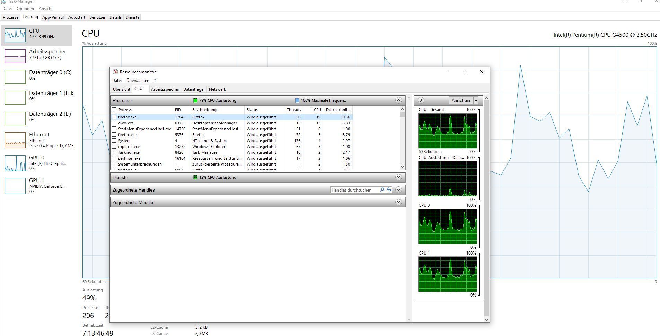This screenshot has height=336, width=660.
Task: Open the Ansichten dropdown arrow
Action: point(476,100)
